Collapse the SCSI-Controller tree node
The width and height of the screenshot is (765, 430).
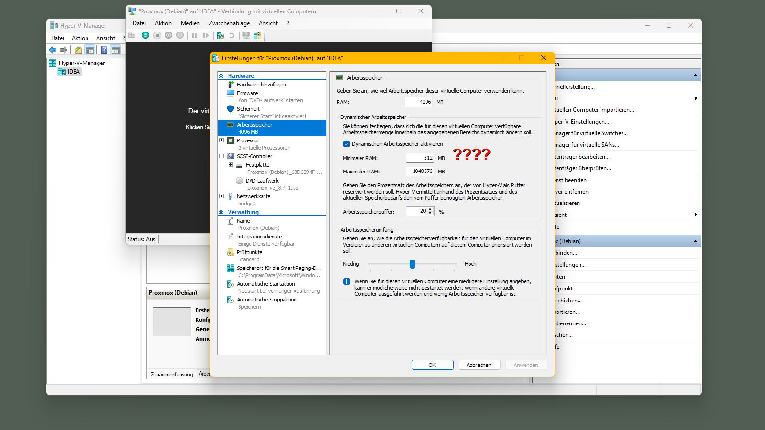point(222,156)
